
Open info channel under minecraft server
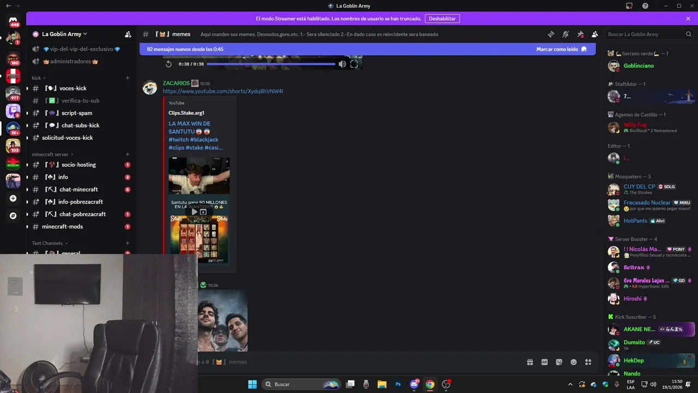point(63,177)
